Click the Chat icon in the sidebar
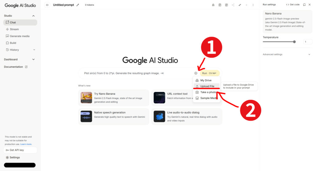The height and width of the screenshot is (171, 315). [x=7, y=22]
